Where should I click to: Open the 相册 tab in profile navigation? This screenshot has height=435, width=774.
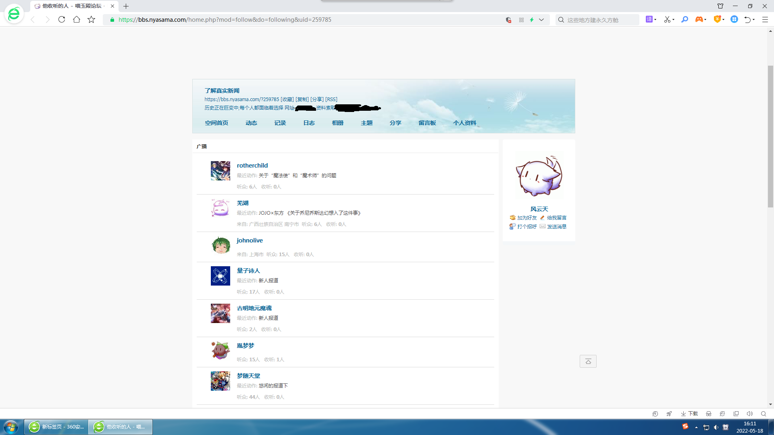(x=337, y=123)
